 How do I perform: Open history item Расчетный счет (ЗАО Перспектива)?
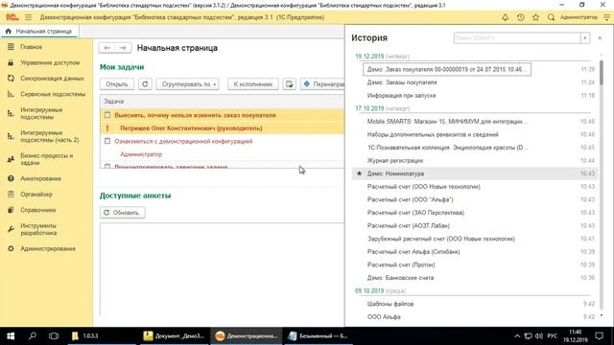pyautogui.click(x=415, y=213)
